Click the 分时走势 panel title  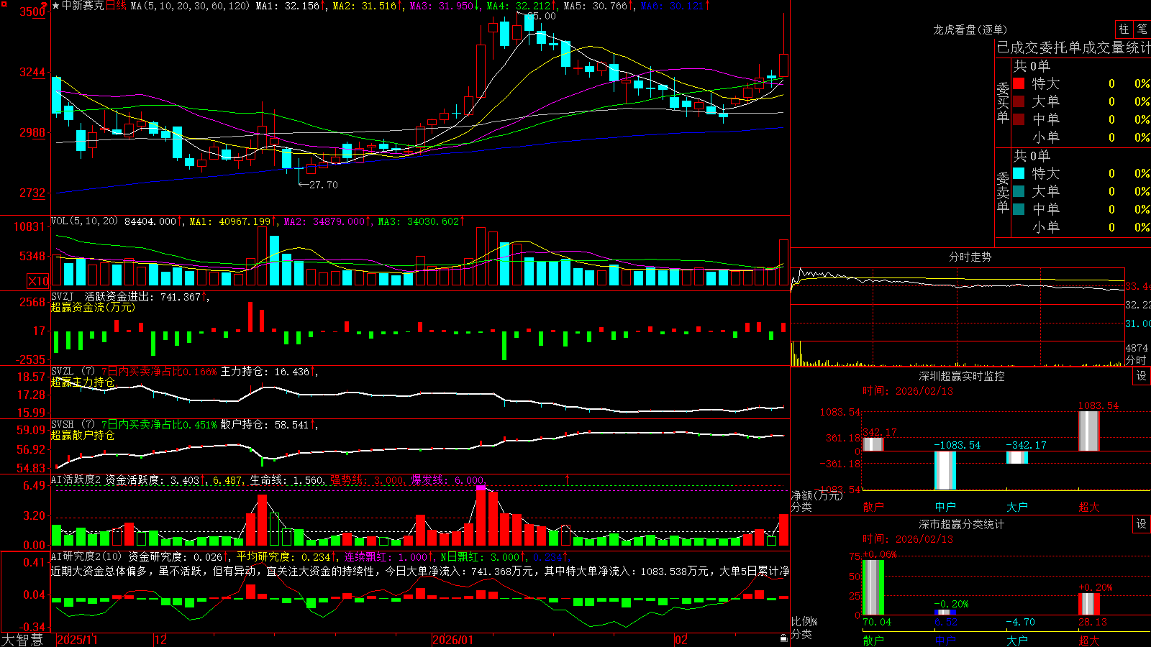pos(970,257)
